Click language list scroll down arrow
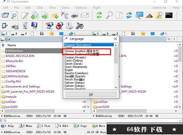 pyautogui.click(x=116, y=87)
